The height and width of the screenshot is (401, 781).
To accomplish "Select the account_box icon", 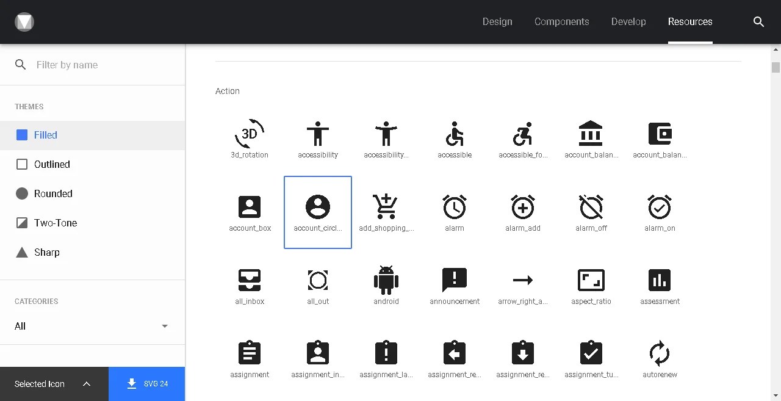I will click(250, 208).
